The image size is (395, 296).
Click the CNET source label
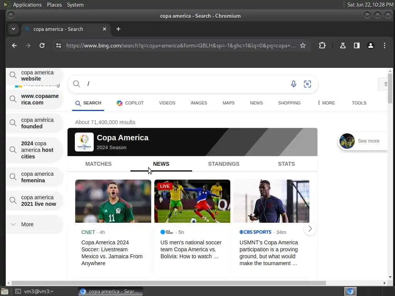coord(88,232)
